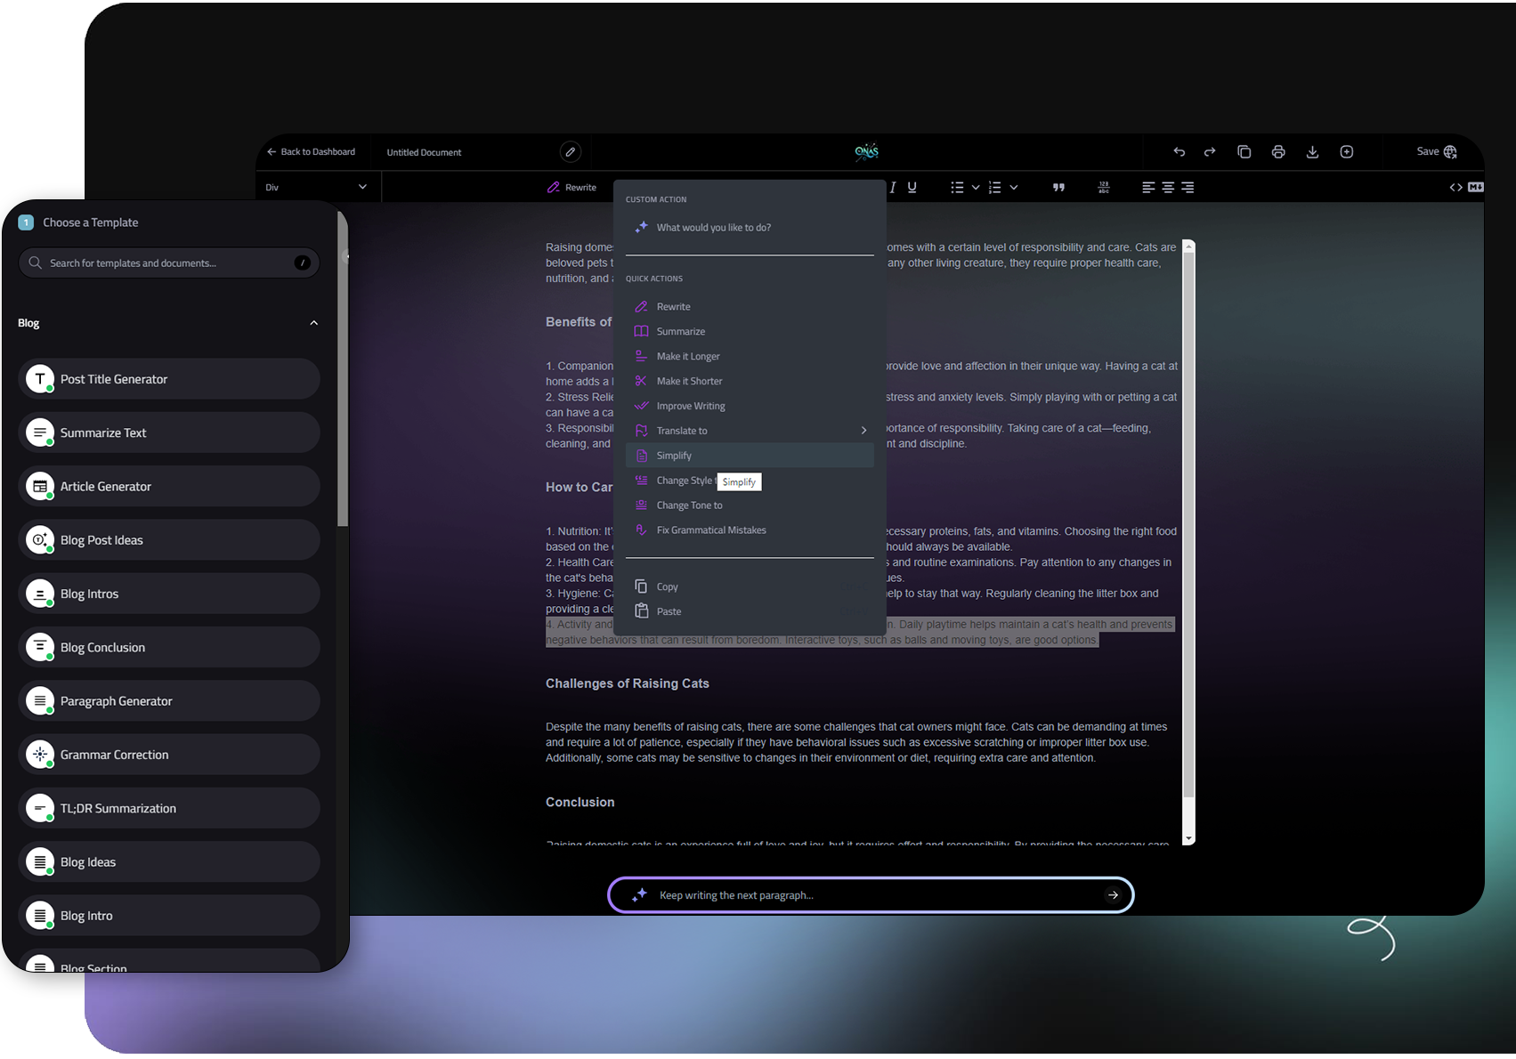
Task: Click the document scrollbar down arrow
Action: pos(1188,839)
